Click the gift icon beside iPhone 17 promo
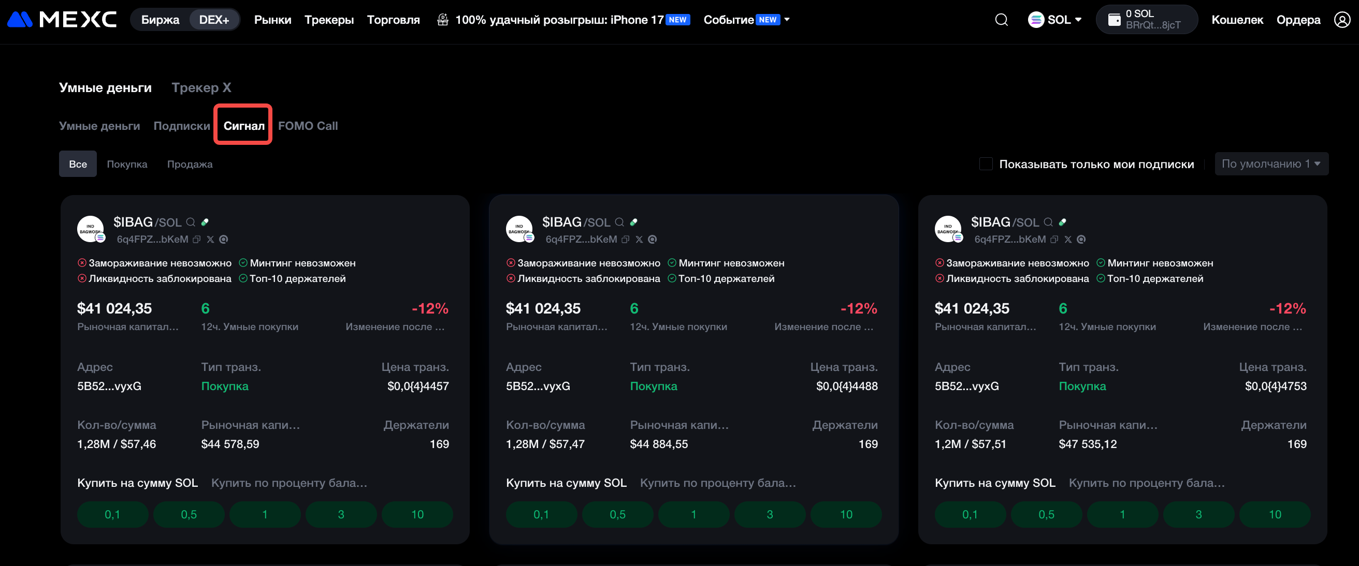Image resolution: width=1359 pixels, height=566 pixels. point(443,20)
